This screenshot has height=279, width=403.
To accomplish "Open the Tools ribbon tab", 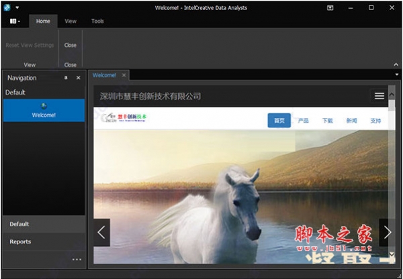I will [97, 21].
